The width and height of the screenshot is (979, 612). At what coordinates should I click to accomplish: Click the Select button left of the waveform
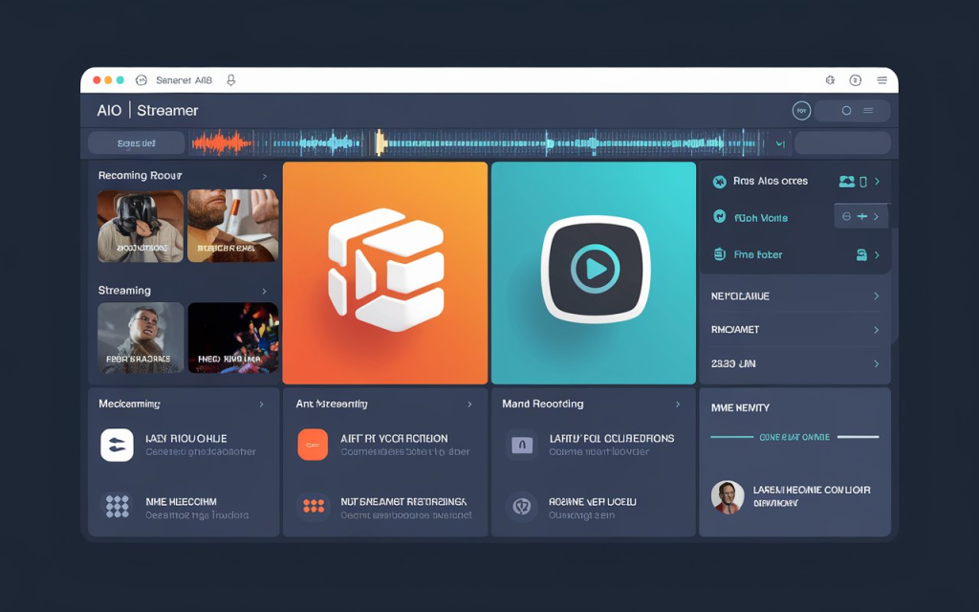135,142
